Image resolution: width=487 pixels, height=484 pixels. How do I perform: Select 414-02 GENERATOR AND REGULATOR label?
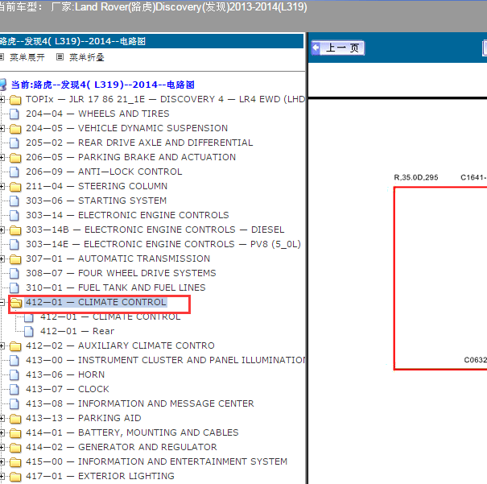click(x=121, y=447)
